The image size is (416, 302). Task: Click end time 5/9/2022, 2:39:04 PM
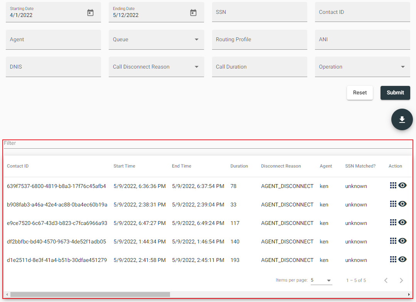click(x=198, y=205)
